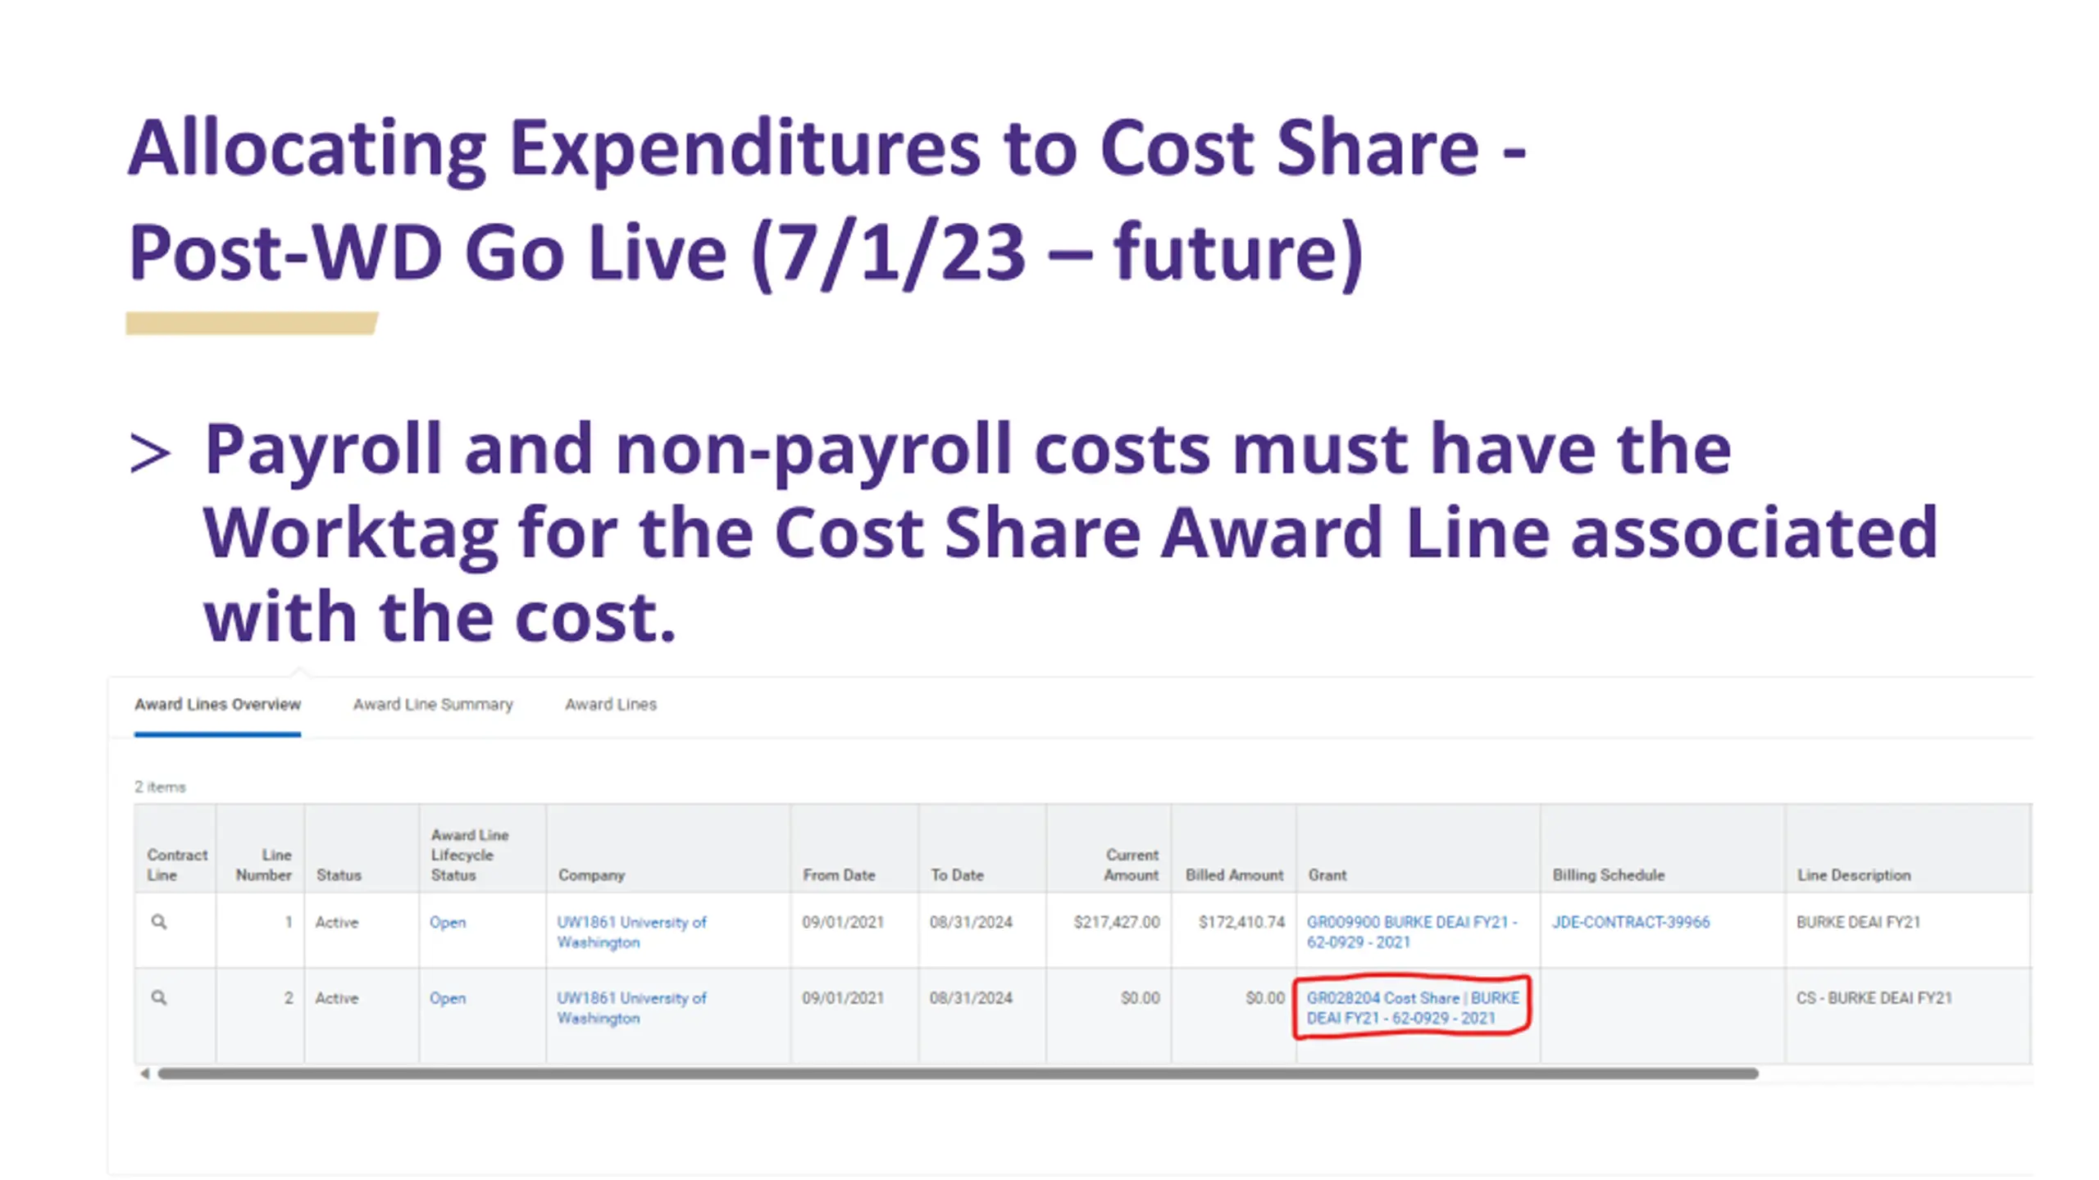This screenshot has height=1180, width=2099.
Task: Click the Current Amount column header
Action: point(1131,865)
